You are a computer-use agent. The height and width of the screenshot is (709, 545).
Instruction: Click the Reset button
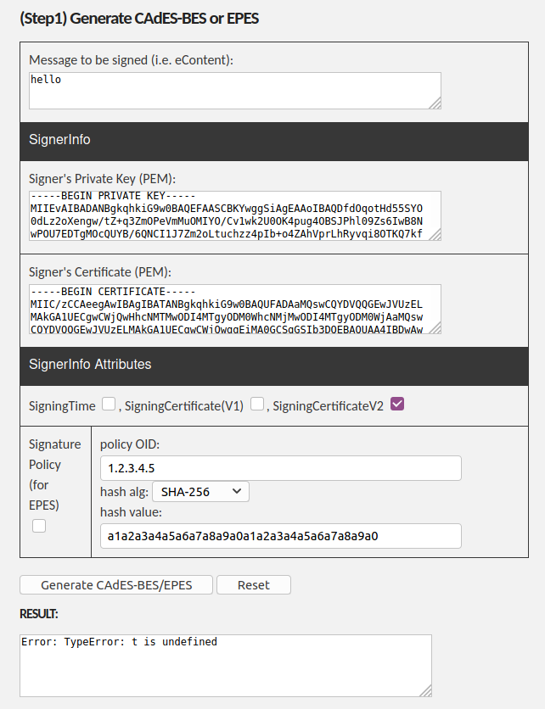[253, 584]
